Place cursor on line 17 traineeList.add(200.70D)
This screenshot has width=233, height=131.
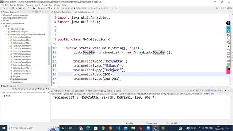pyautogui.click(x=97, y=79)
